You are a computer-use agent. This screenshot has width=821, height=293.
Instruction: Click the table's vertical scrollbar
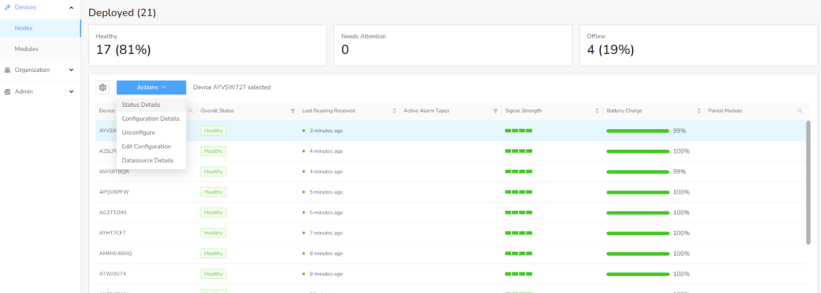808,182
